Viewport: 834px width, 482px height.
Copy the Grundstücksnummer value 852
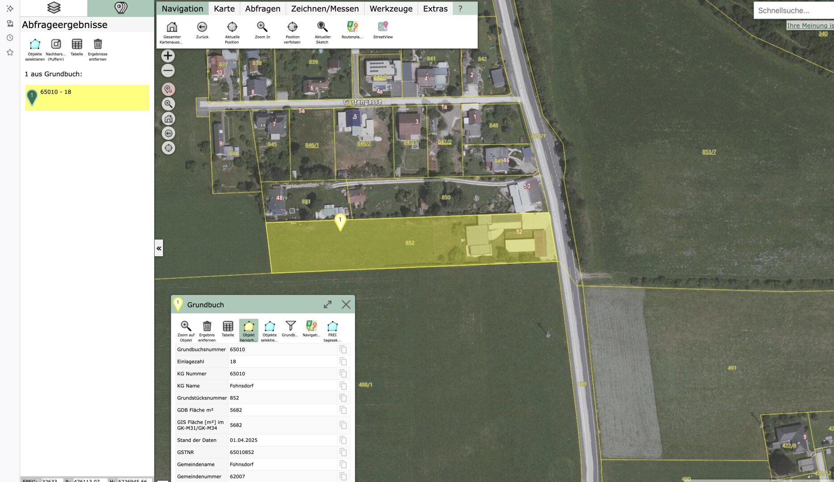coord(343,398)
